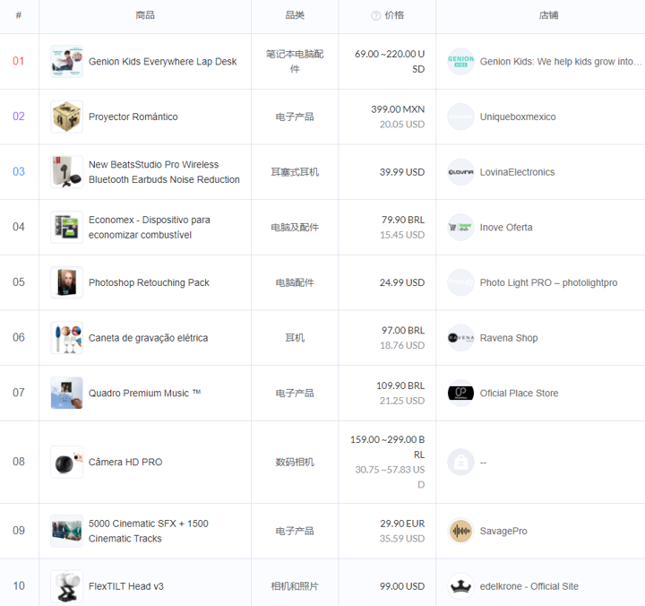Open Quadro Premium Music thumbnail
Image resolution: width=645 pixels, height=606 pixels.
(x=66, y=394)
